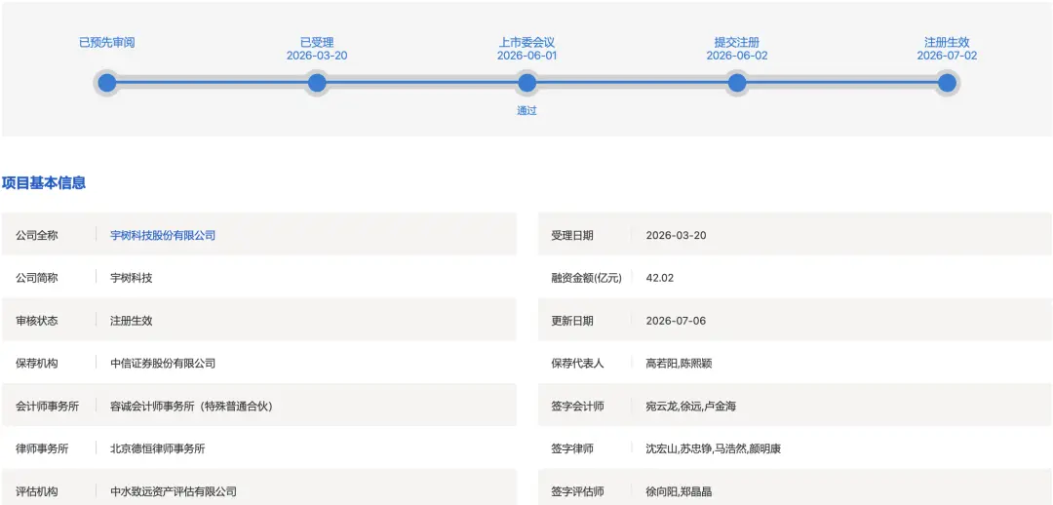Screen dimensions: 1053x505
Task: Click the 公司全称 field label
Action: [37, 236]
